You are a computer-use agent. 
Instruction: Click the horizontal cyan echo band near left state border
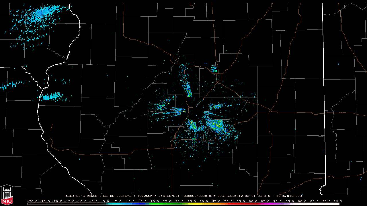(52, 96)
